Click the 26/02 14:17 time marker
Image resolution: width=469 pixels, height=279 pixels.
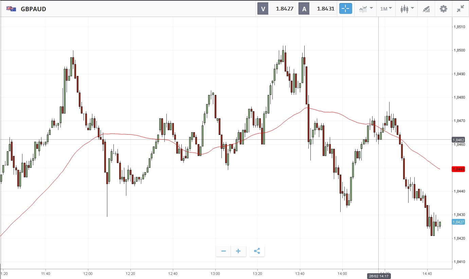pyautogui.click(x=379, y=276)
